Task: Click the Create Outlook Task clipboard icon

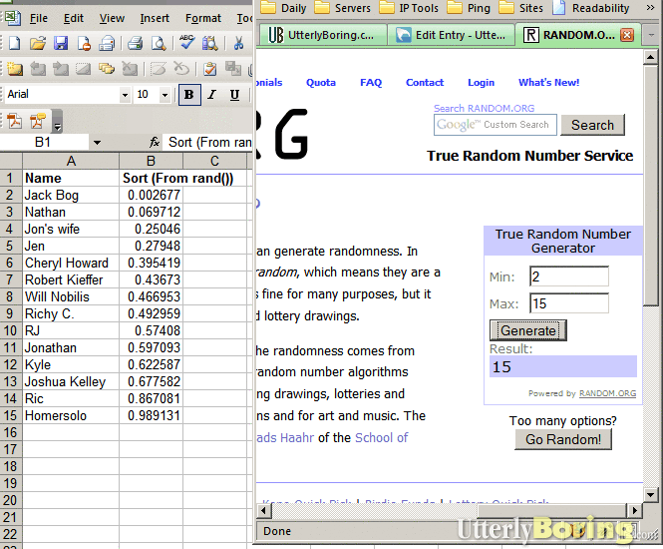Action: pyautogui.click(x=209, y=68)
